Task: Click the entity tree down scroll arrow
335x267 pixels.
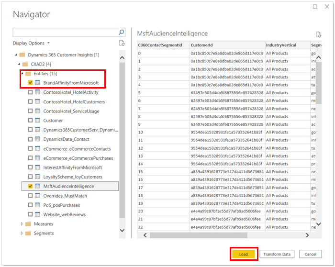Action: [122, 230]
